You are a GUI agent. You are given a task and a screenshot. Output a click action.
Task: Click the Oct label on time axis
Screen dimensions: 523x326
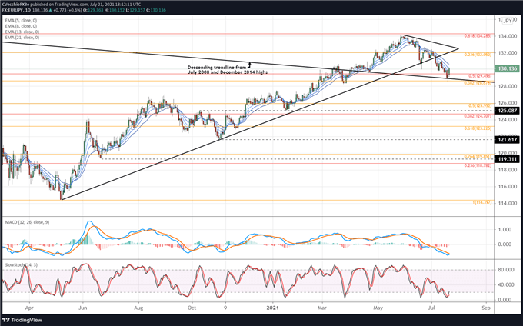click(192, 308)
